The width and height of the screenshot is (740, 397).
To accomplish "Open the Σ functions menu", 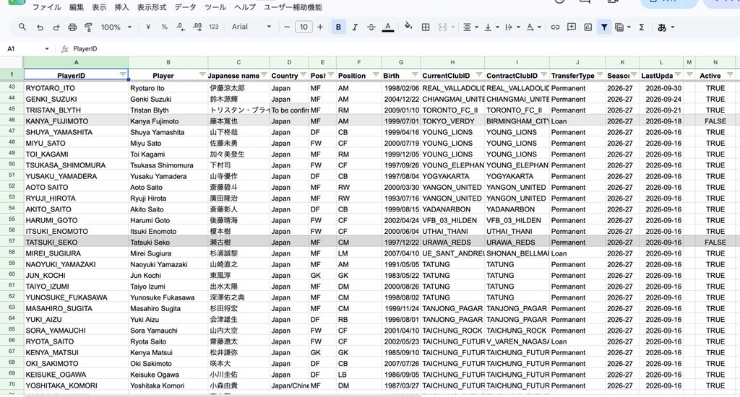I will (x=642, y=27).
